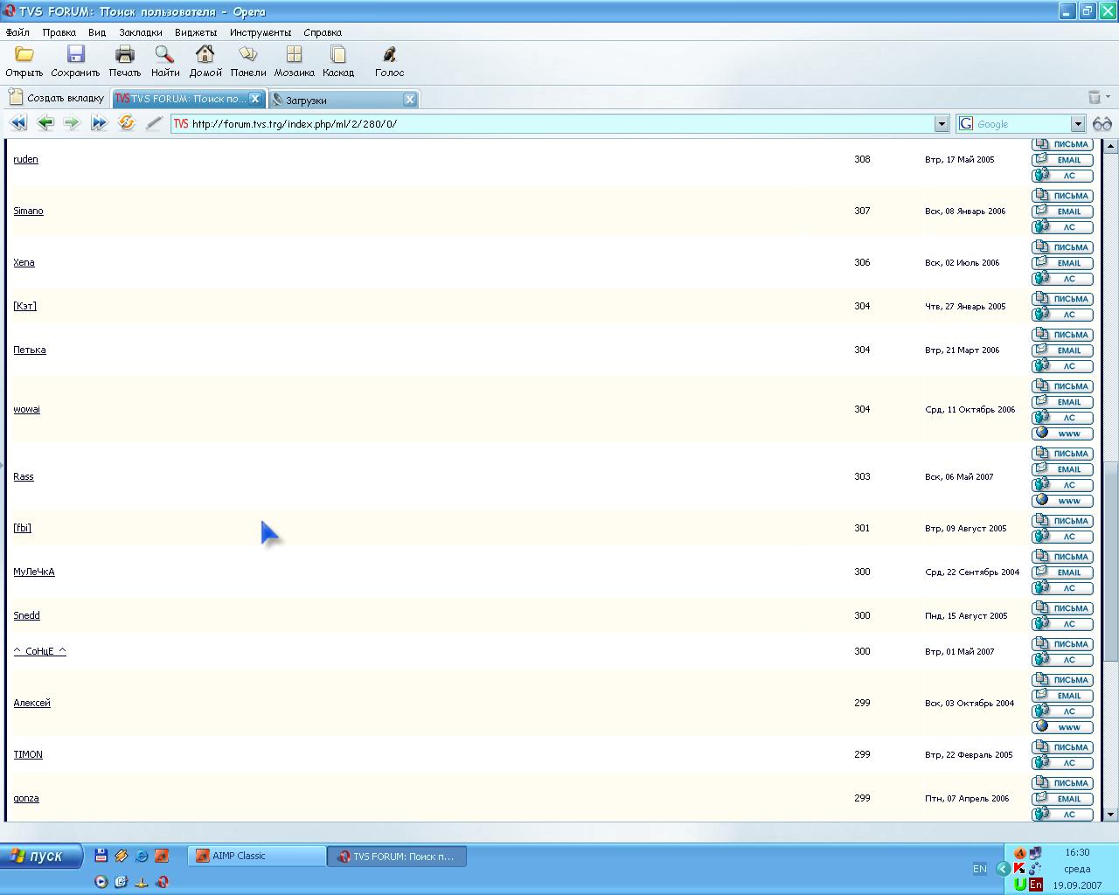Click the Открыть folder icon in toolbar
This screenshot has height=895, width=1119.
[x=24, y=55]
